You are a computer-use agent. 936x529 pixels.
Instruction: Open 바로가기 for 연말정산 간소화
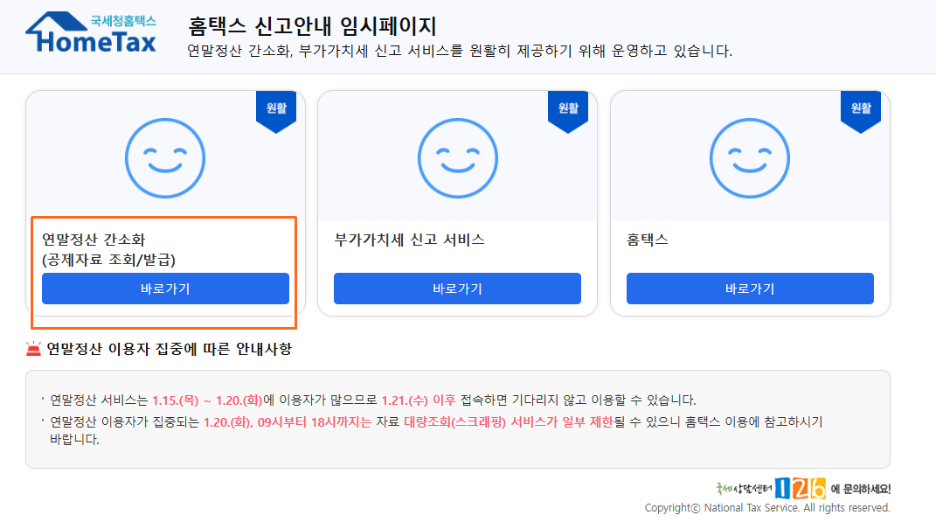[x=165, y=289]
